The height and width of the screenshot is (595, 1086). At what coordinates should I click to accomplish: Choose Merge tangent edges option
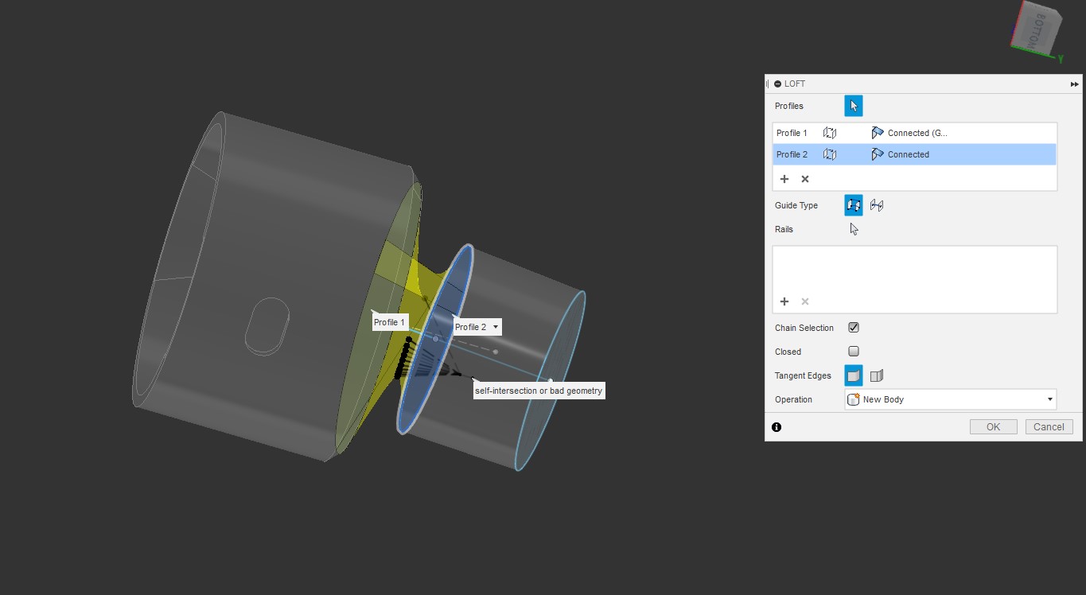click(x=854, y=375)
